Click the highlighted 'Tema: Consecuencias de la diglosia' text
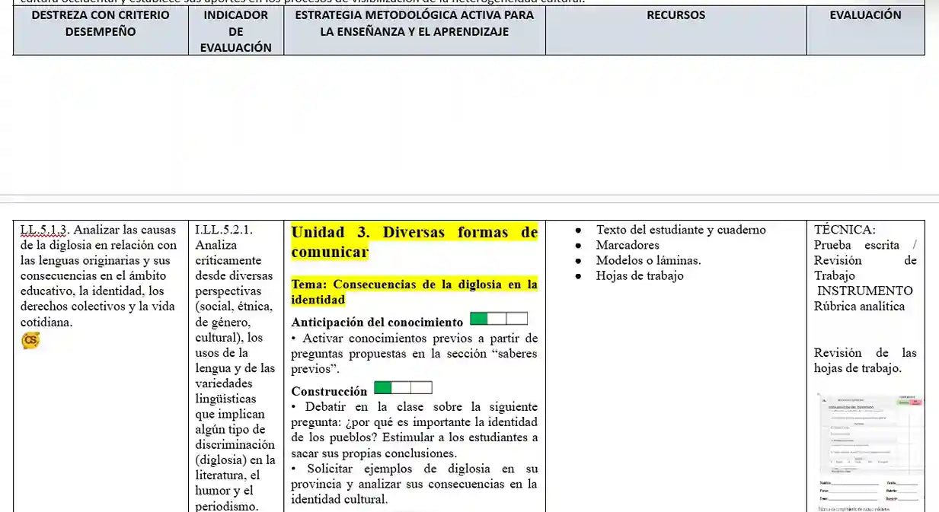 click(x=414, y=291)
